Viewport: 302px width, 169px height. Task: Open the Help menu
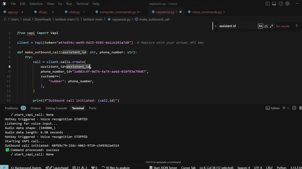pos(96,4)
